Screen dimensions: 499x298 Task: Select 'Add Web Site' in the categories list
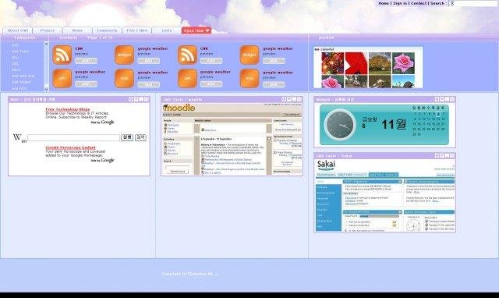[x=23, y=76]
